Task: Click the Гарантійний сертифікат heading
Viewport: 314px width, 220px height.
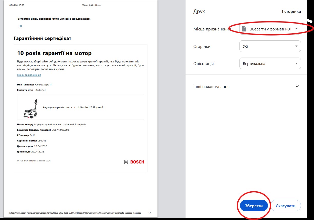Action: pyautogui.click(x=43, y=38)
